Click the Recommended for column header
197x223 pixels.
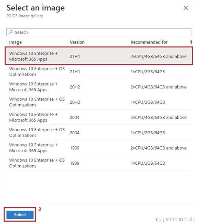click(149, 42)
